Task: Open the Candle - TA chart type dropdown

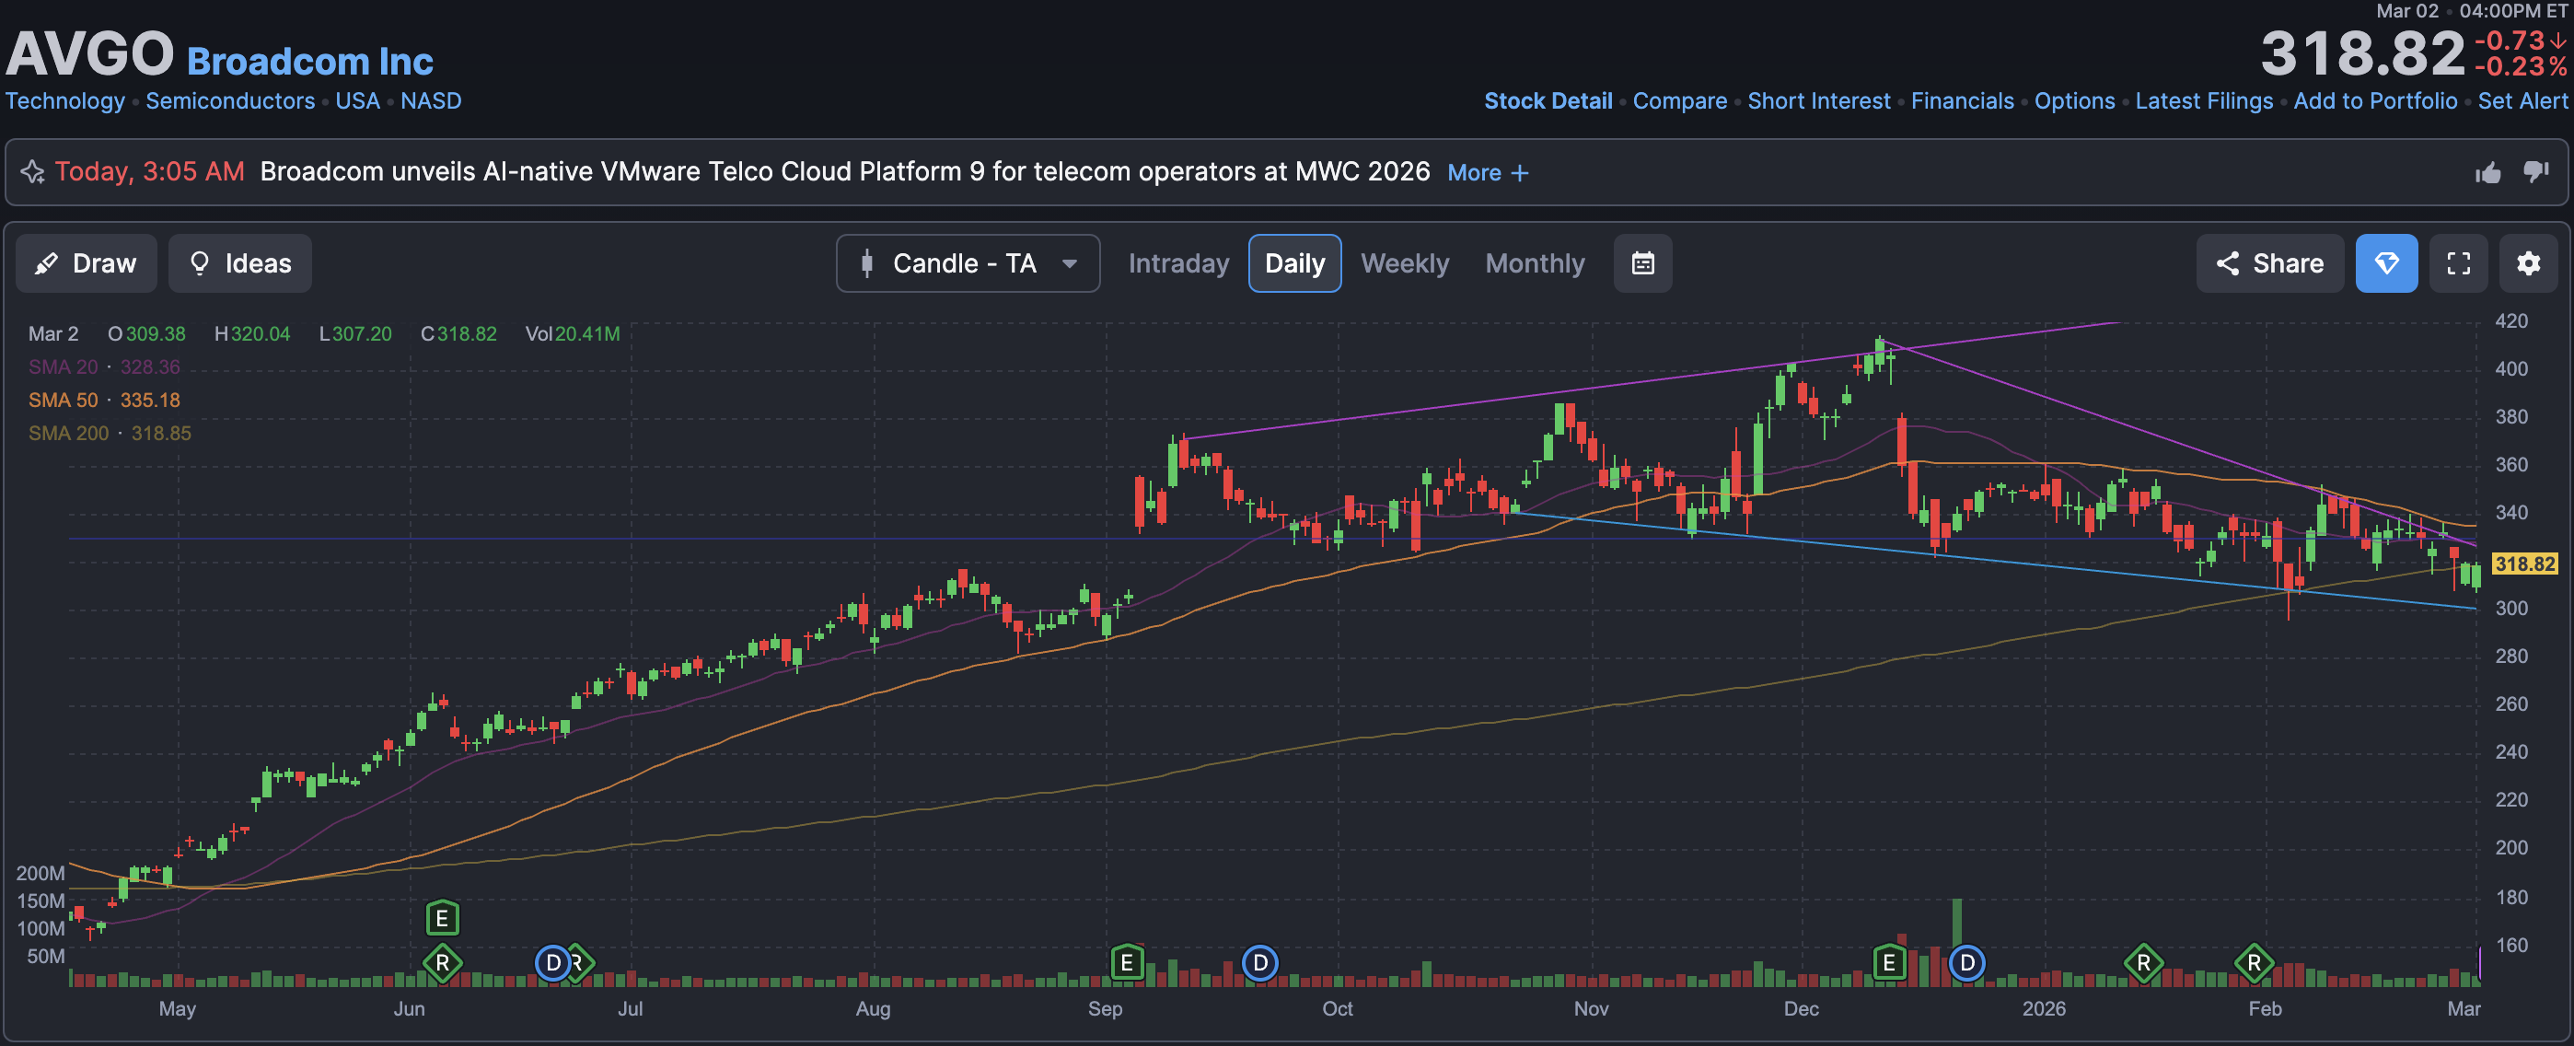Action: coord(968,263)
